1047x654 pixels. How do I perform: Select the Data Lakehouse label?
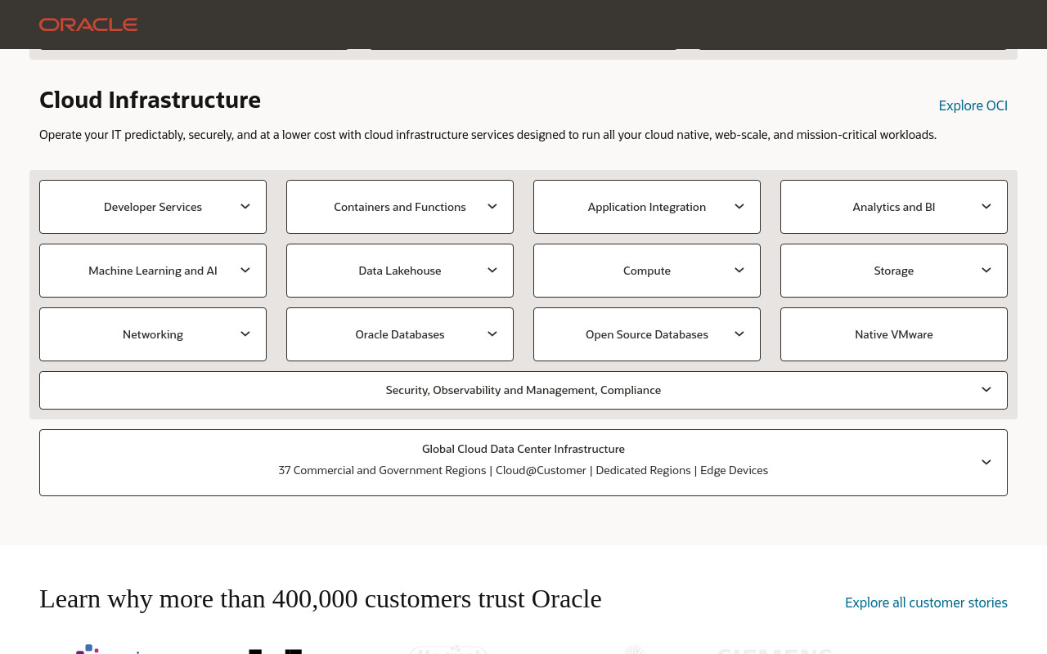coord(400,271)
